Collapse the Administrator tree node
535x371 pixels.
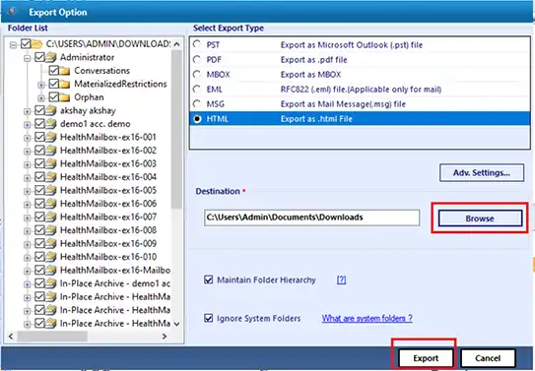pyautogui.click(x=27, y=58)
